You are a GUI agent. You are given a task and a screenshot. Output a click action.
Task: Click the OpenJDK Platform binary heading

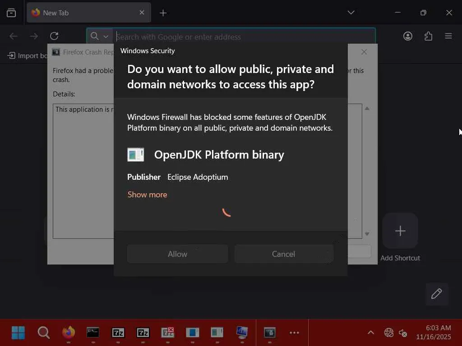219,155
